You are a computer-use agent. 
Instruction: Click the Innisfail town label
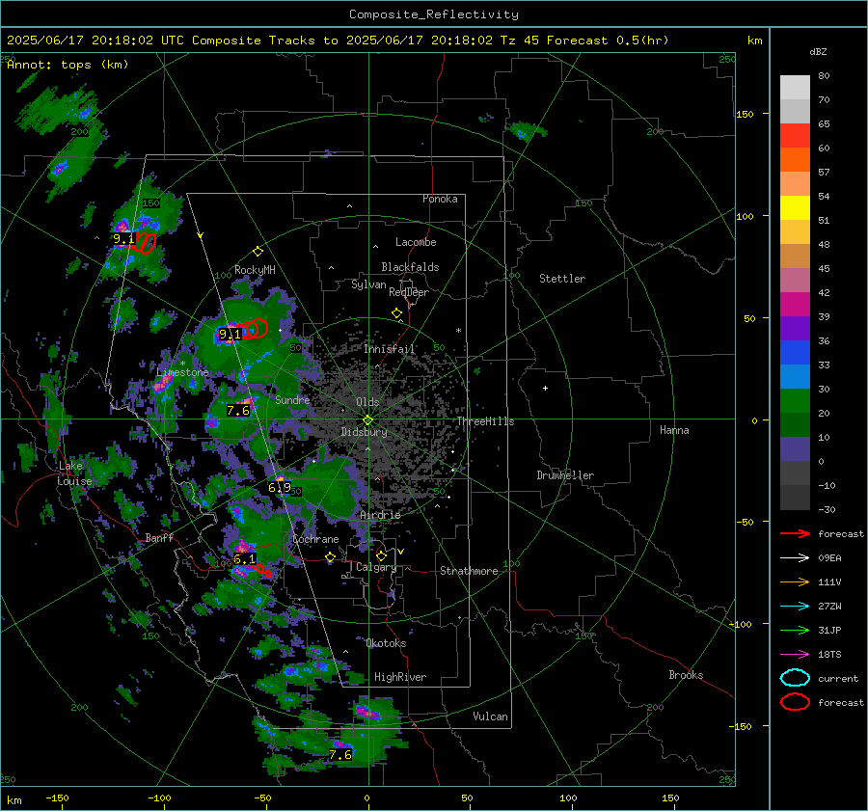pyautogui.click(x=390, y=349)
